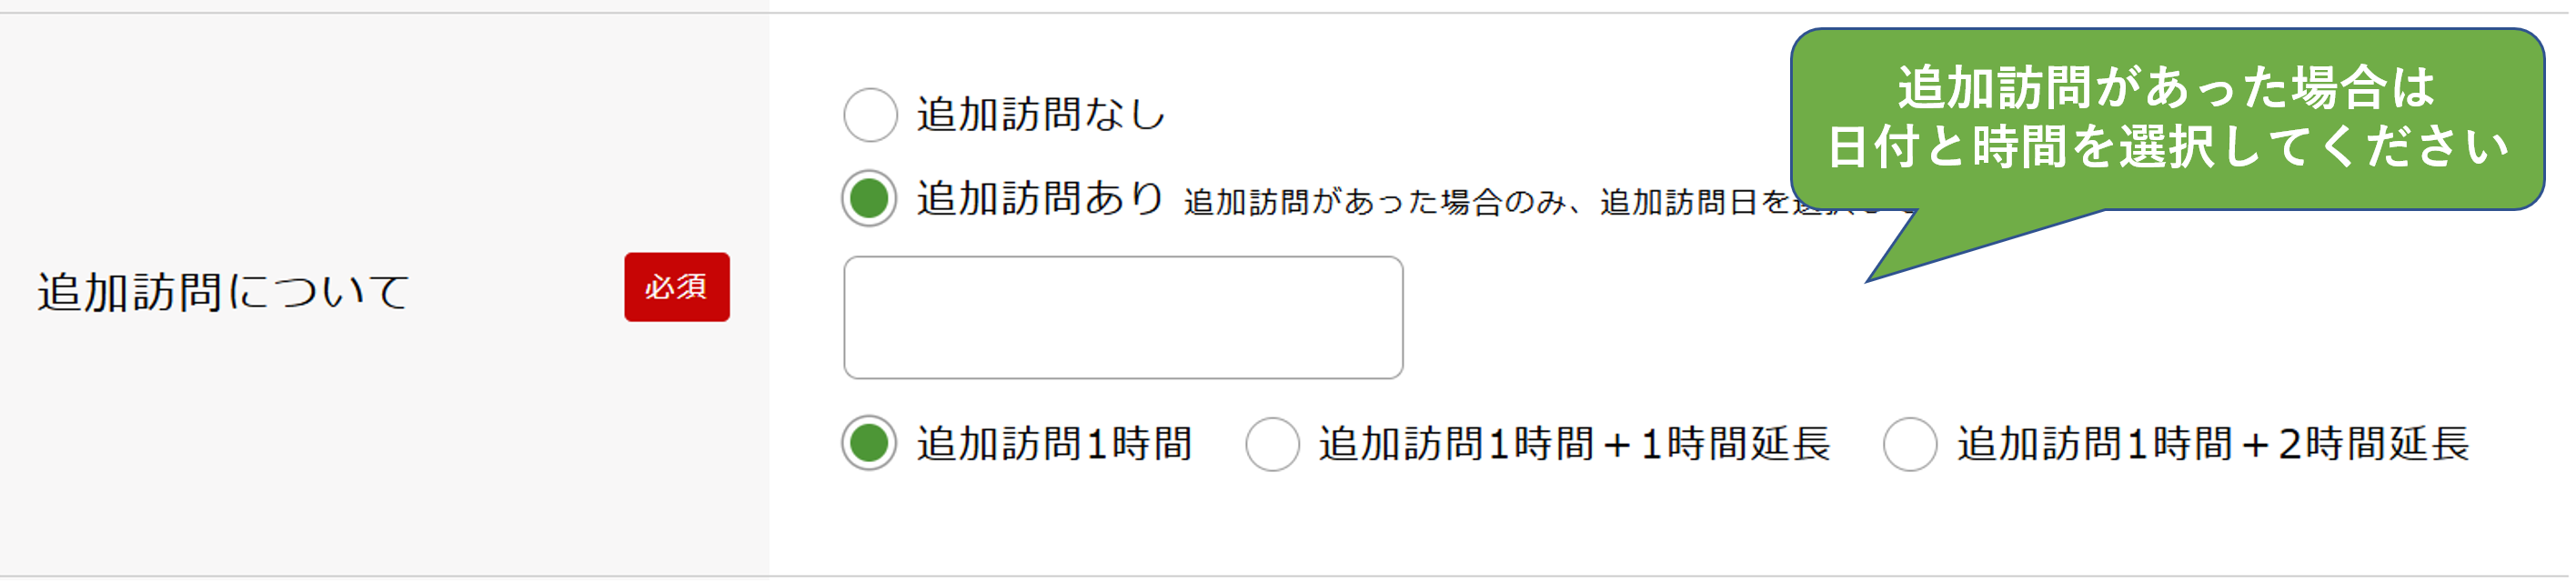This screenshot has width=2576, height=583.
Task: Click the 追加訪問1時間 option label text
Action: pyautogui.click(x=1054, y=443)
